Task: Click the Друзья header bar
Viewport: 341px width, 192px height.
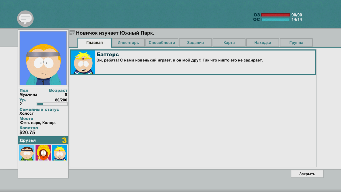Action: point(43,140)
